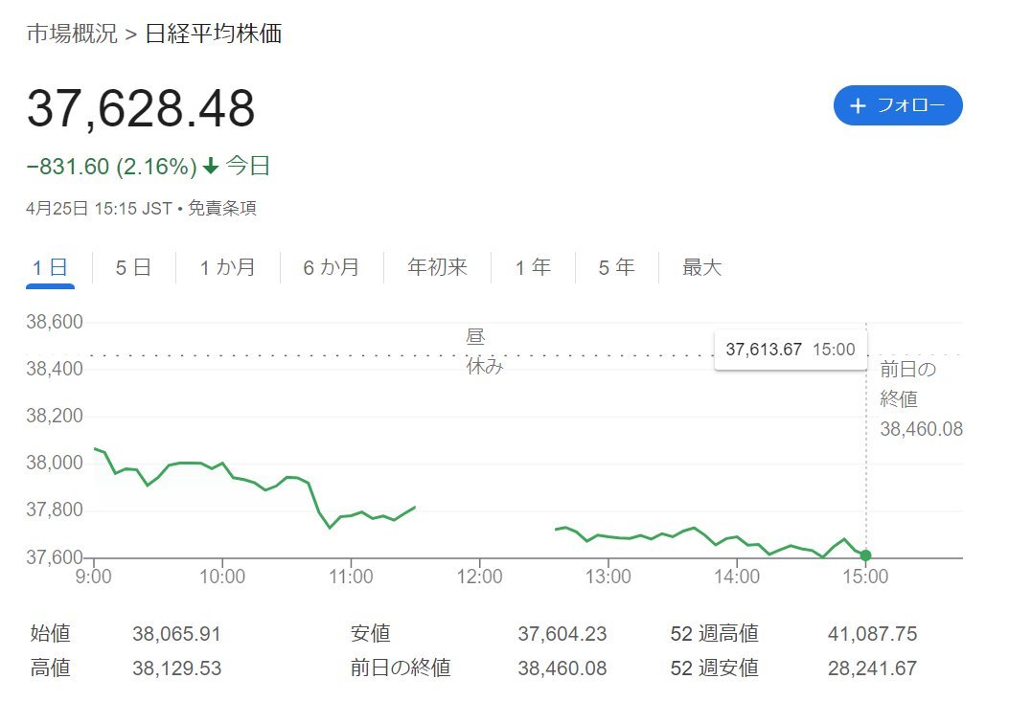Click the 11:00 x-axis label
This screenshot has height=702, width=1009.
point(351,576)
